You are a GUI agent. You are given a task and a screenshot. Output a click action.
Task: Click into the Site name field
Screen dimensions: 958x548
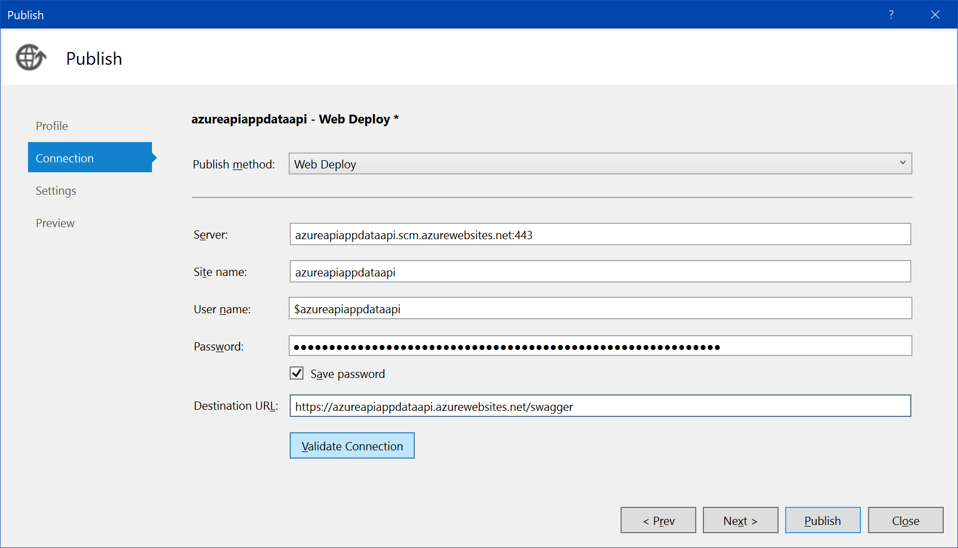[x=600, y=272]
